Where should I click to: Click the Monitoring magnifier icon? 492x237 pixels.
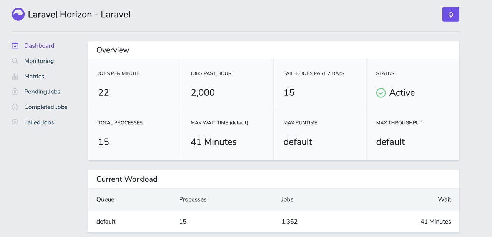pos(15,61)
